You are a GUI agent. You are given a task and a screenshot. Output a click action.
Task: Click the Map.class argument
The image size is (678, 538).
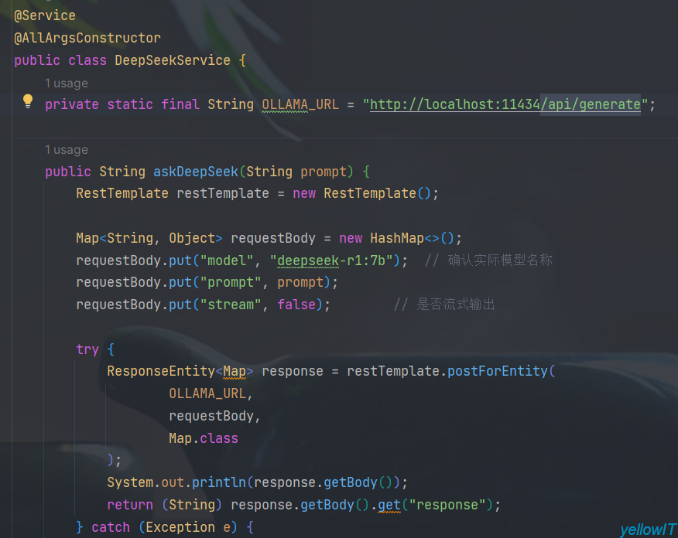click(x=204, y=438)
